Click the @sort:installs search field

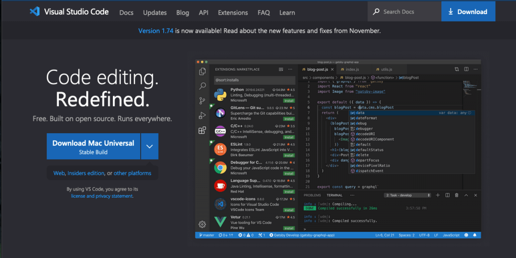[254, 80]
